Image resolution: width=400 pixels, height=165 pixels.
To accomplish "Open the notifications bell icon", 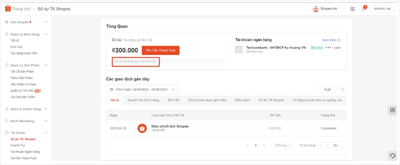I will [363, 9].
